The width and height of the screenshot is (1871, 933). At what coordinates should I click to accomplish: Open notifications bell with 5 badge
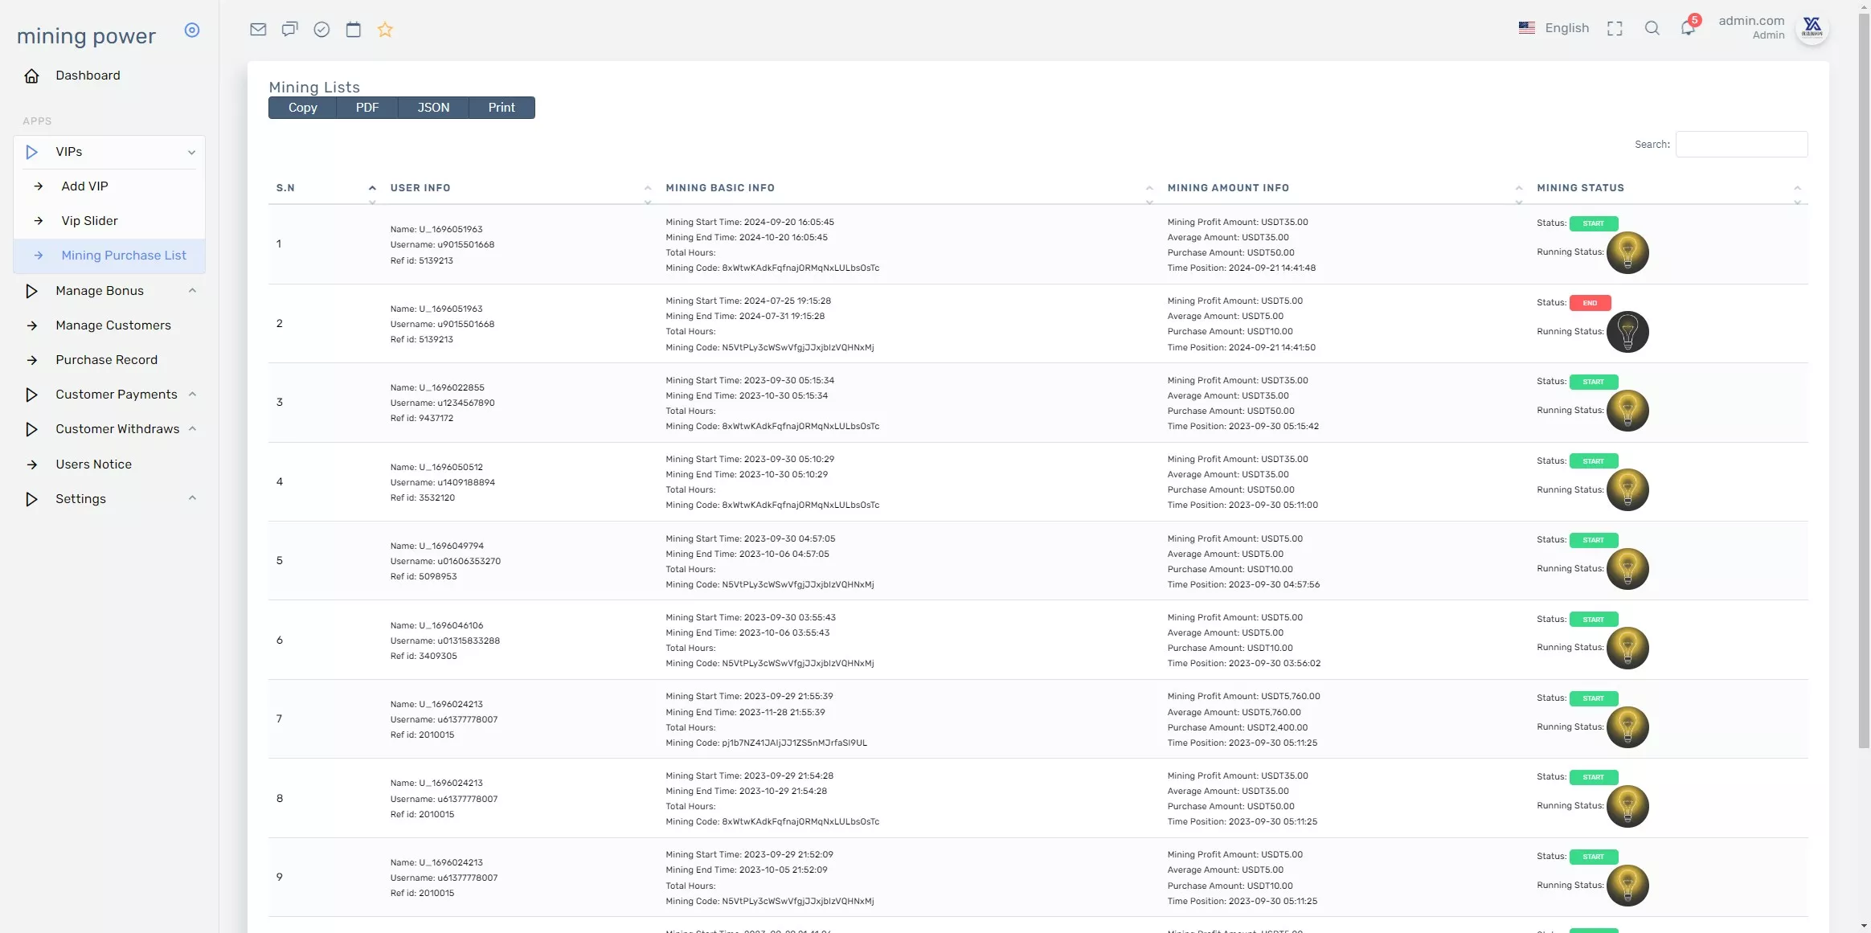point(1688,28)
